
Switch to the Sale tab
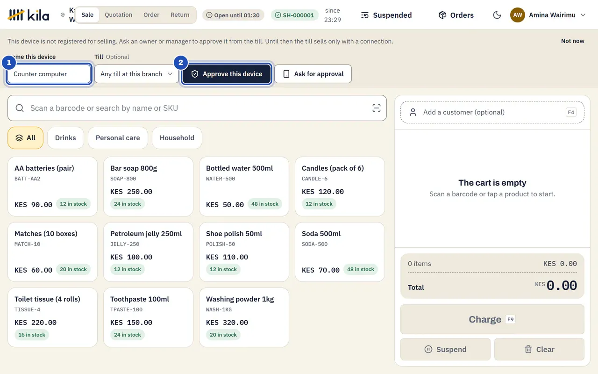coord(87,14)
